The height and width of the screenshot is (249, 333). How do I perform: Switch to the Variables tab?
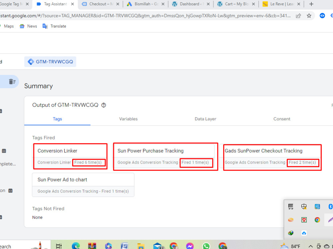[x=128, y=119]
